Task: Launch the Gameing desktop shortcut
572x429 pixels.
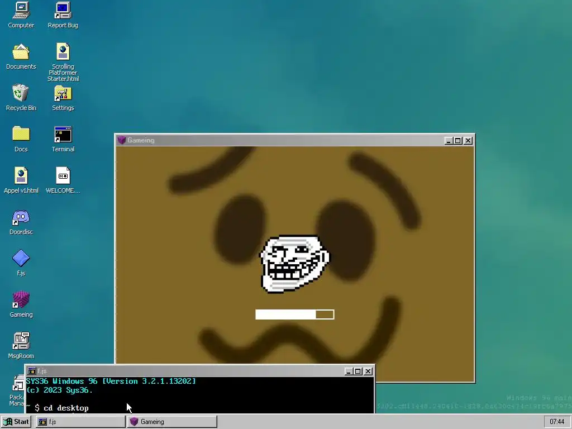Action: [21, 304]
